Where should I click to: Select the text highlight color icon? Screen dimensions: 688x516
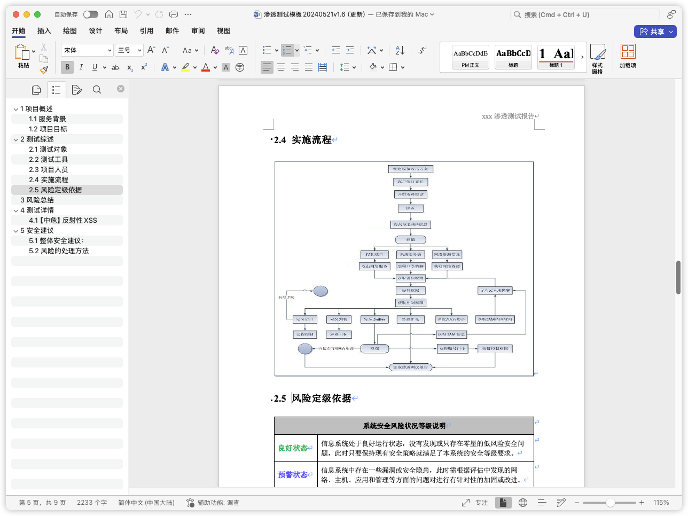[x=186, y=67]
